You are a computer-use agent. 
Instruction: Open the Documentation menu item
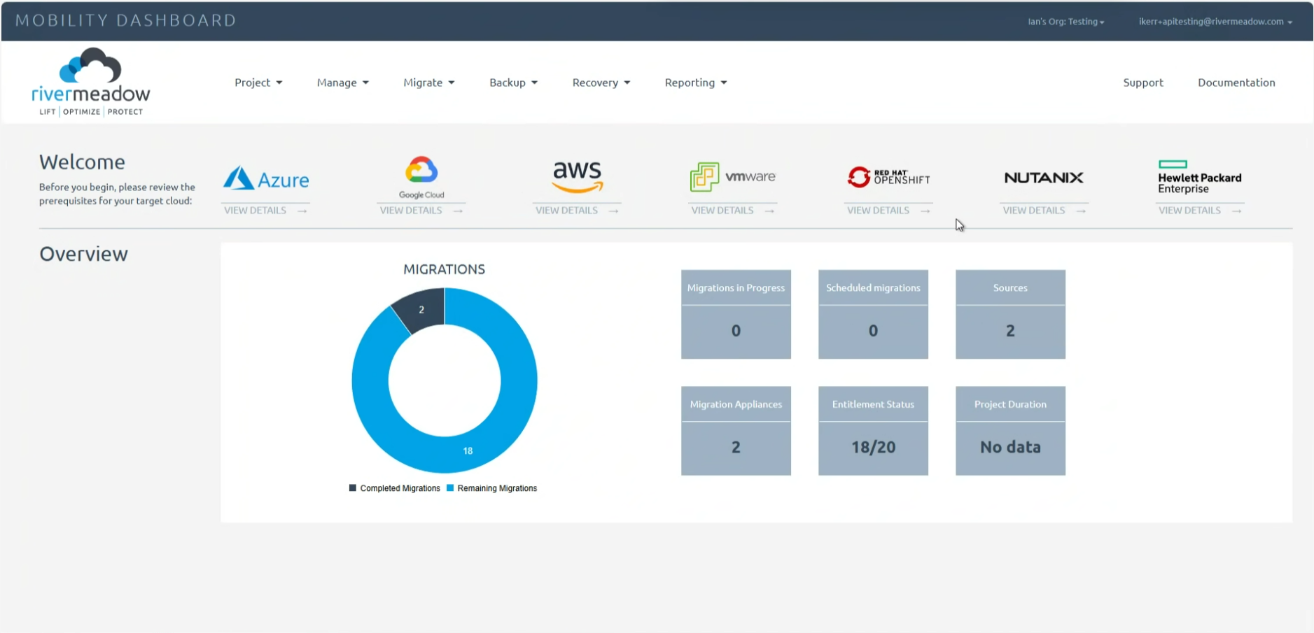pos(1236,83)
